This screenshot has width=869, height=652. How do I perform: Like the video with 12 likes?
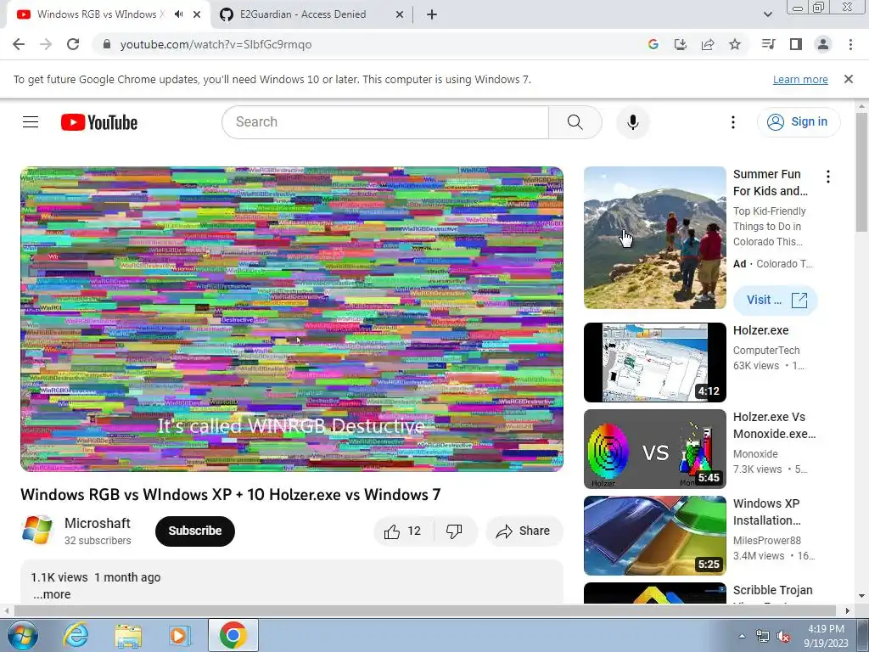(403, 531)
